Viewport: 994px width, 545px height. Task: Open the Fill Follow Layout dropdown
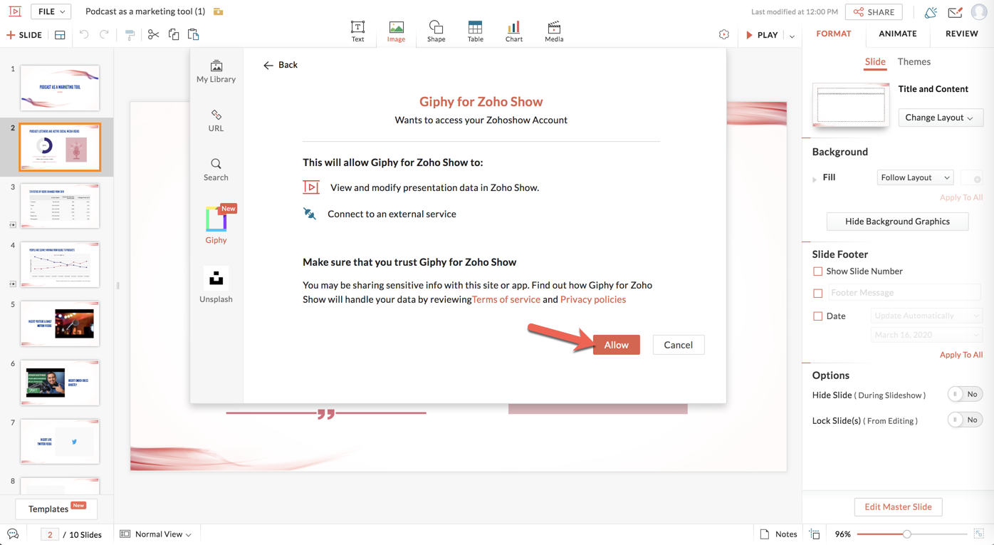[915, 177]
